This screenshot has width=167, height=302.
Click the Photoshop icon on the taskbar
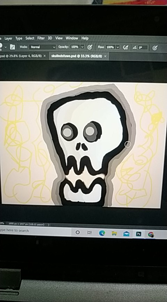[138, 234]
